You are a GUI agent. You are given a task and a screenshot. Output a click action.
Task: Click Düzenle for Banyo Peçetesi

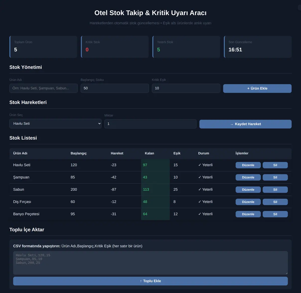point(248,214)
